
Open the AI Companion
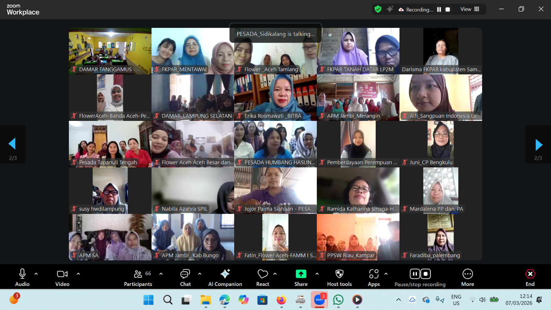(225, 277)
